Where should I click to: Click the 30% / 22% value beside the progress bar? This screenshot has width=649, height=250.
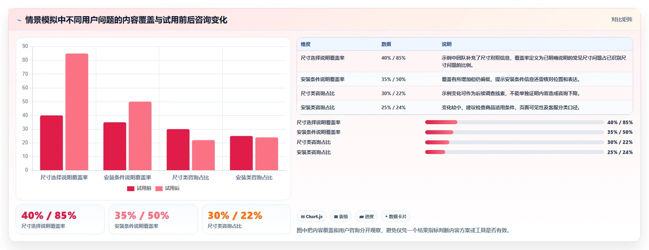pos(620,142)
